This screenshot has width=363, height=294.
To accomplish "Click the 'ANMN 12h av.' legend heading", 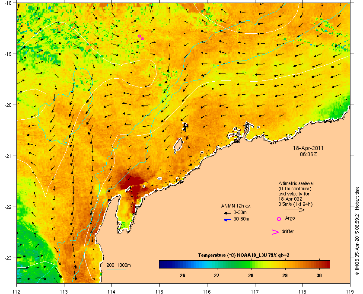I will [x=236, y=206].
